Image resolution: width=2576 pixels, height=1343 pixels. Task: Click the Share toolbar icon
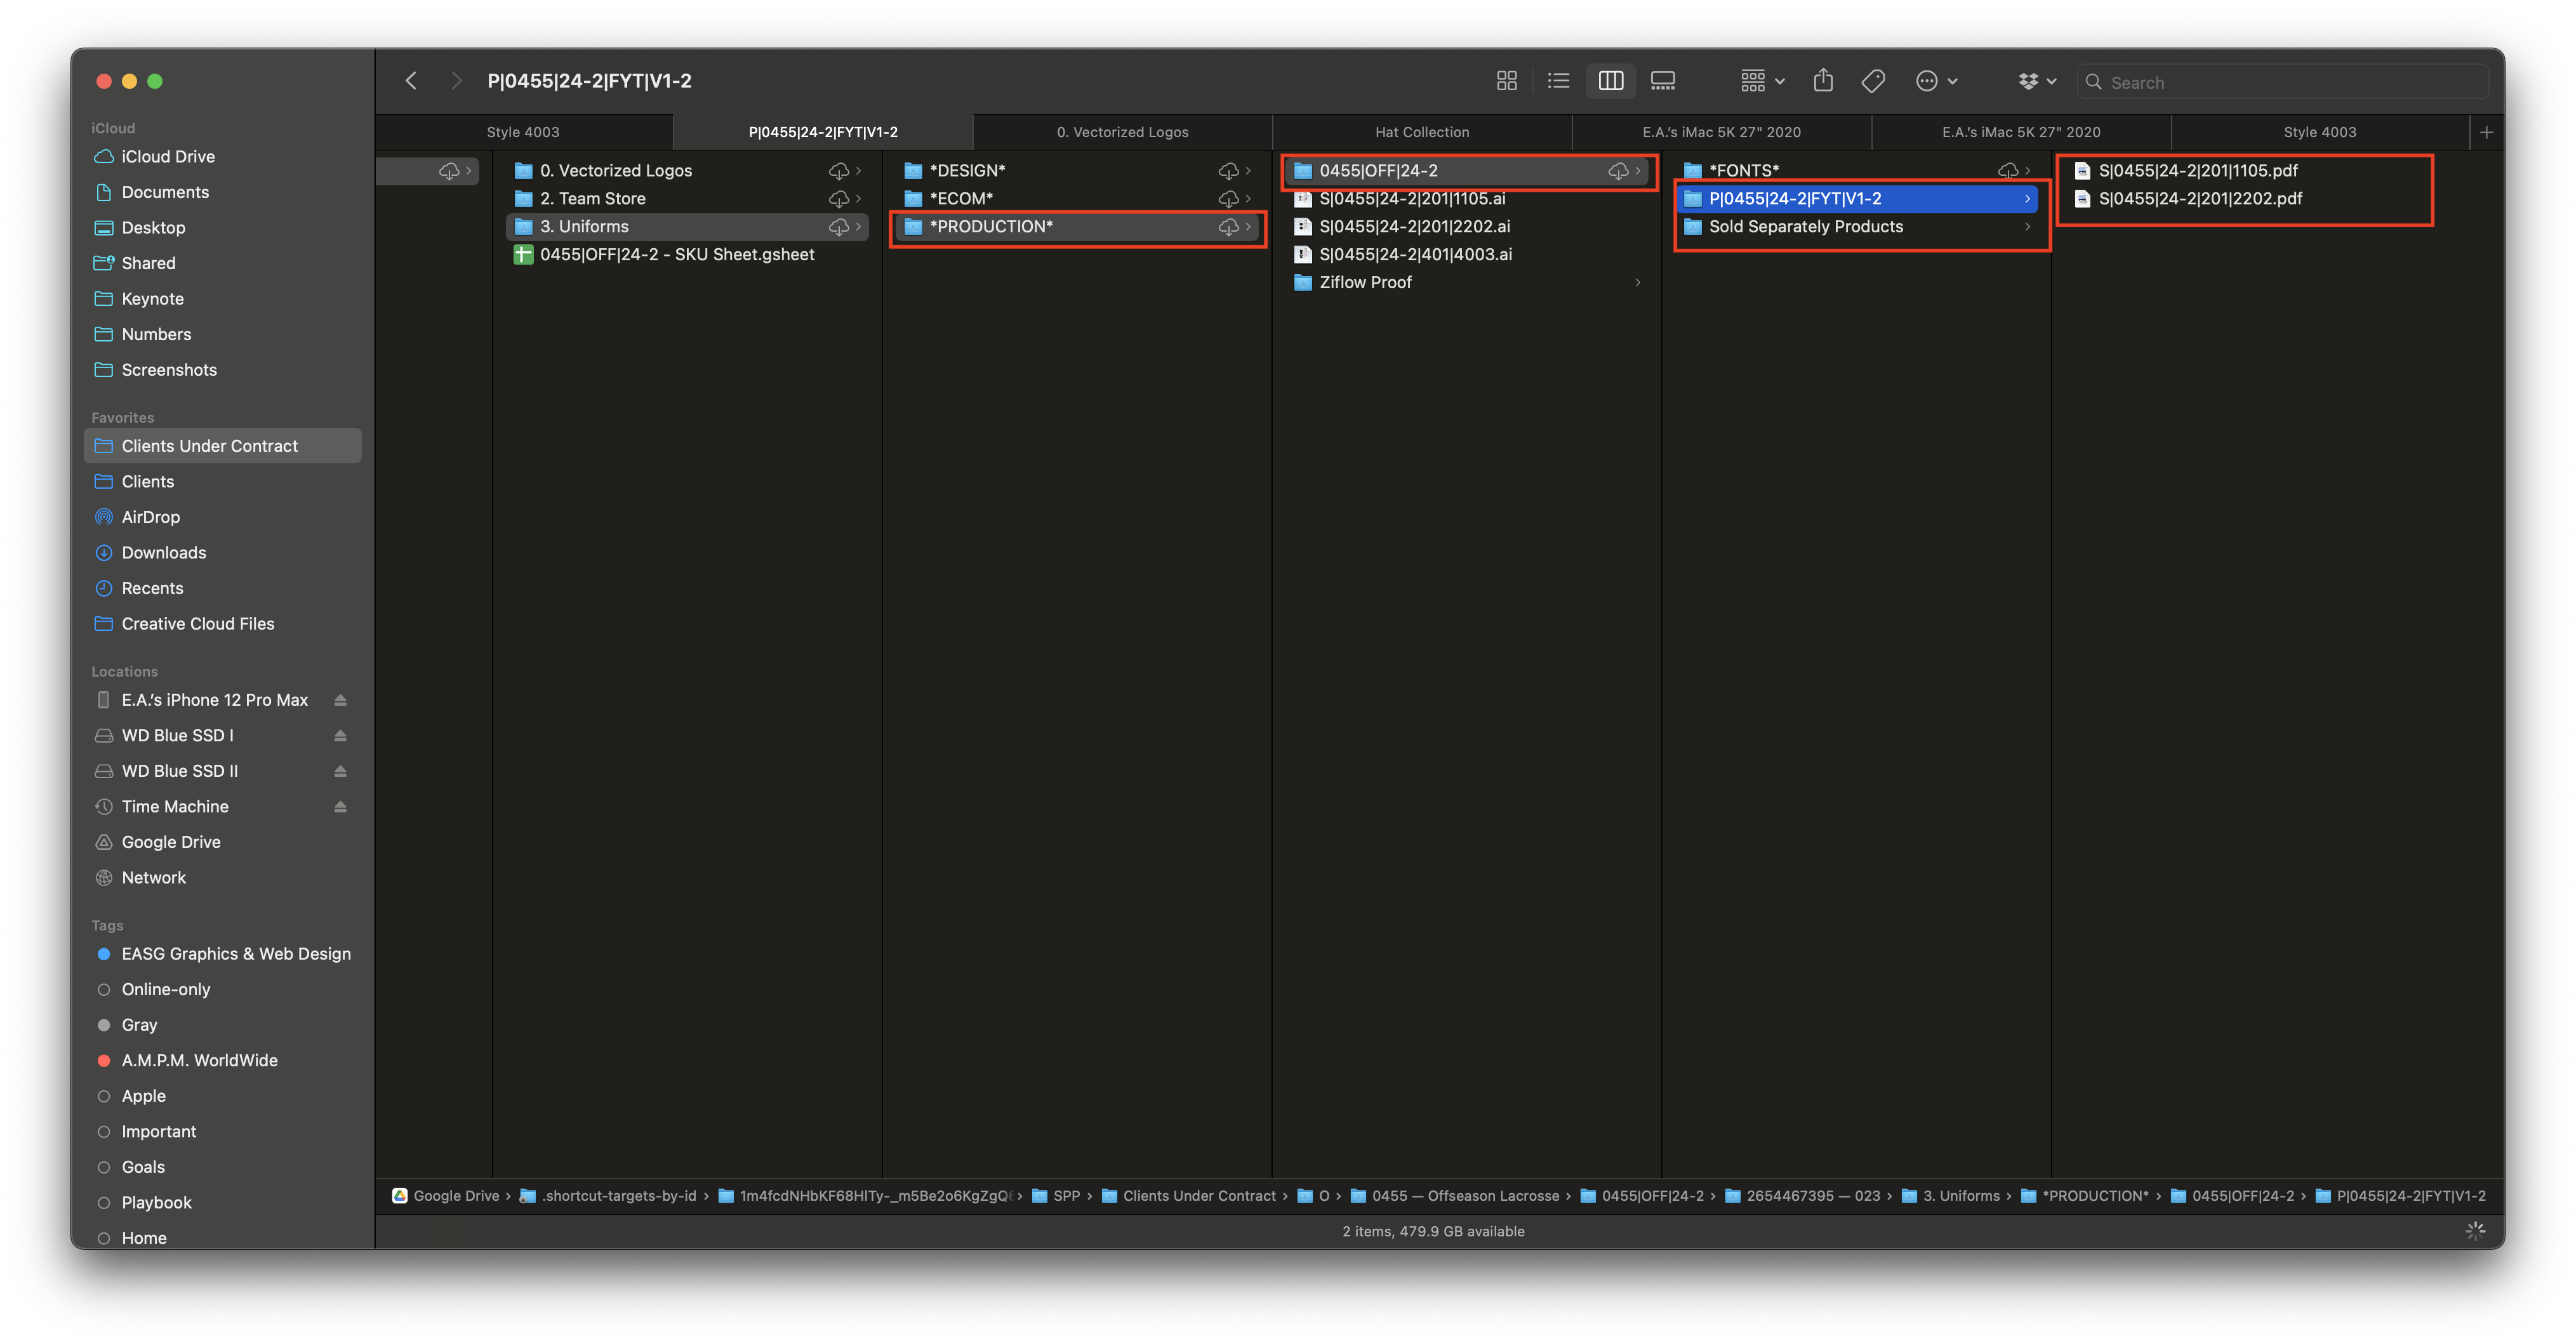pos(1823,81)
